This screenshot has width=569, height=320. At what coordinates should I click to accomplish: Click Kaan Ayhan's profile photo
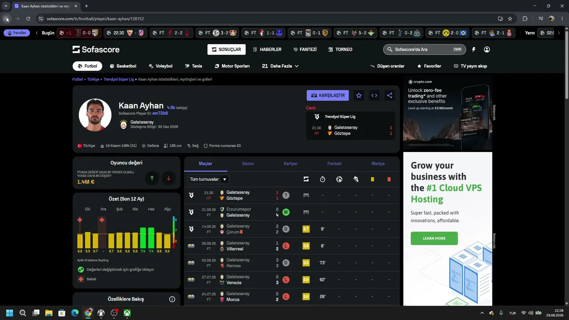pos(95,115)
